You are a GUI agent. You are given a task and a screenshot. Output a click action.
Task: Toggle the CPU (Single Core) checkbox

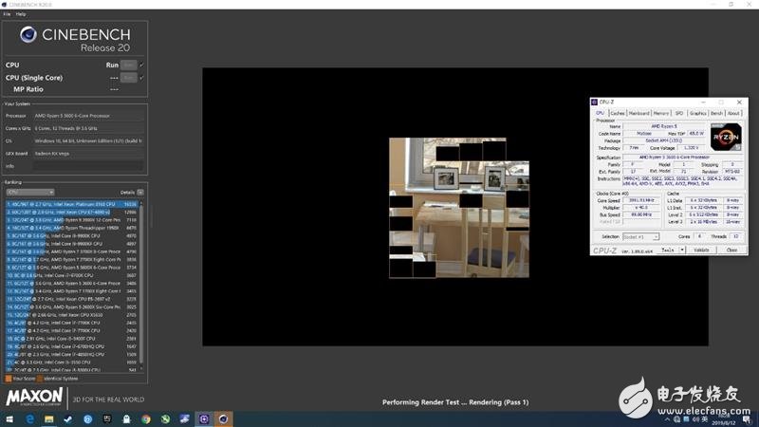[x=141, y=77]
